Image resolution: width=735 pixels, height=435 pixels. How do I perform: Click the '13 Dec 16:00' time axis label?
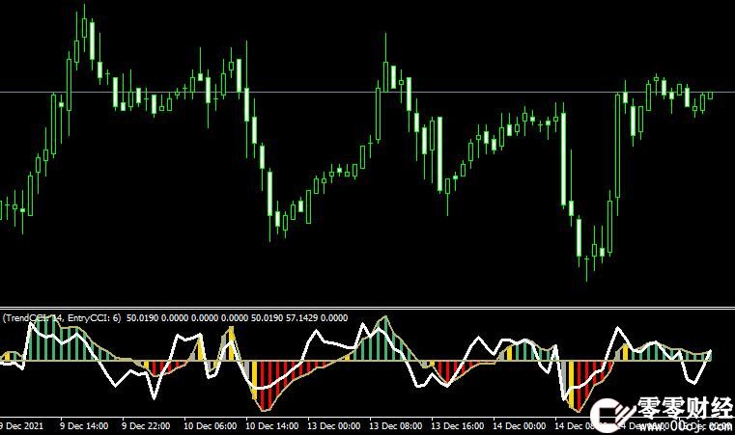[x=458, y=426]
